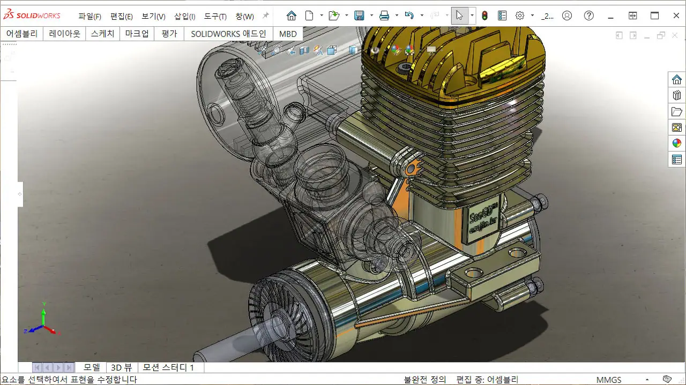Select the 3D 뷰 bottom tab
Screen dimensions: 686x385
coord(121,367)
